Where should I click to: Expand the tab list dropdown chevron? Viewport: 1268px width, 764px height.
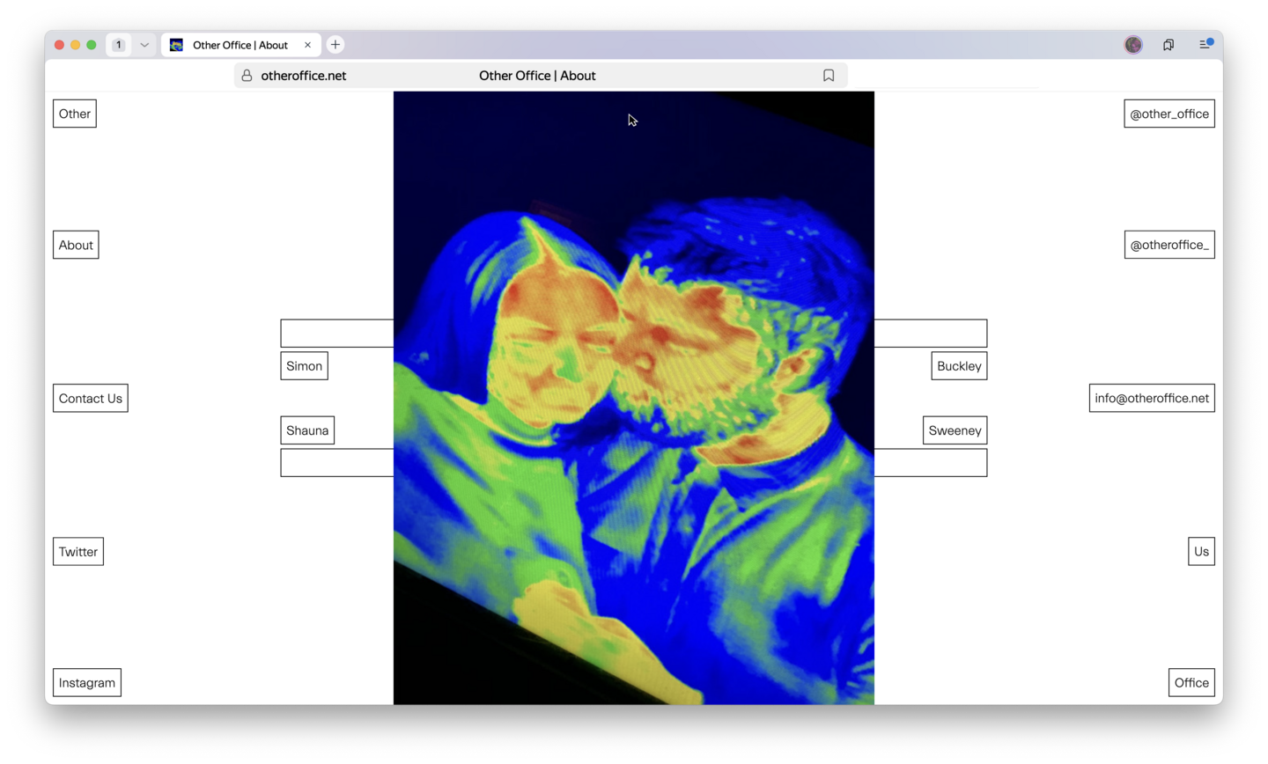(x=144, y=45)
